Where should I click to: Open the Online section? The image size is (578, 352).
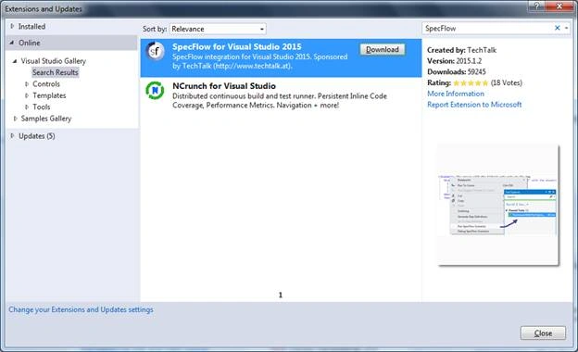(30, 43)
